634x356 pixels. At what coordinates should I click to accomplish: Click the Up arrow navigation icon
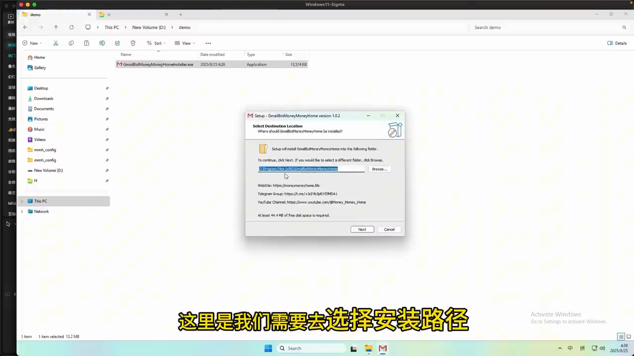pyautogui.click(x=56, y=27)
